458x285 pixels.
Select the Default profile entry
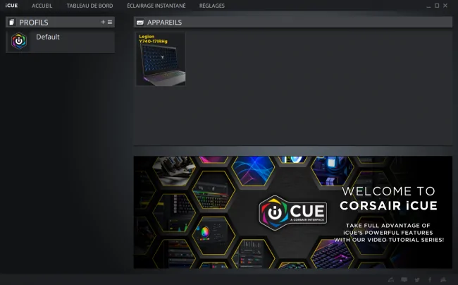(60, 42)
